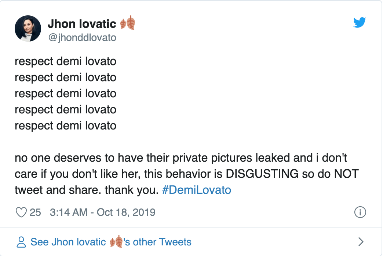This screenshot has height=256, width=383.
Task: Click the Twitter bird logo
Action: 360,23
